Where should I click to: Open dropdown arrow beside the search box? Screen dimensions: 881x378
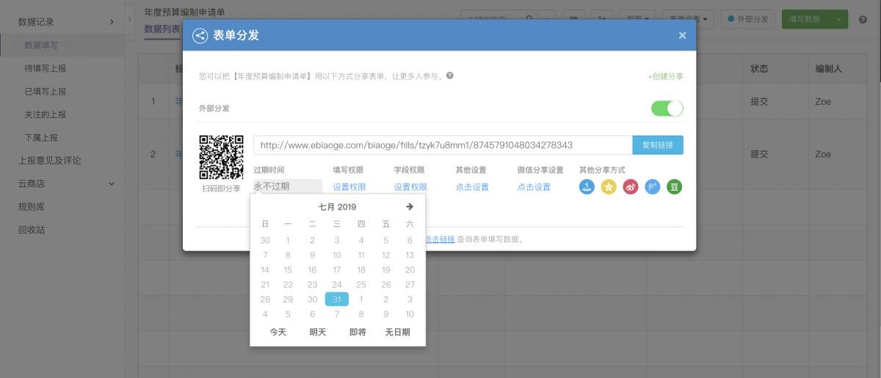548,19
